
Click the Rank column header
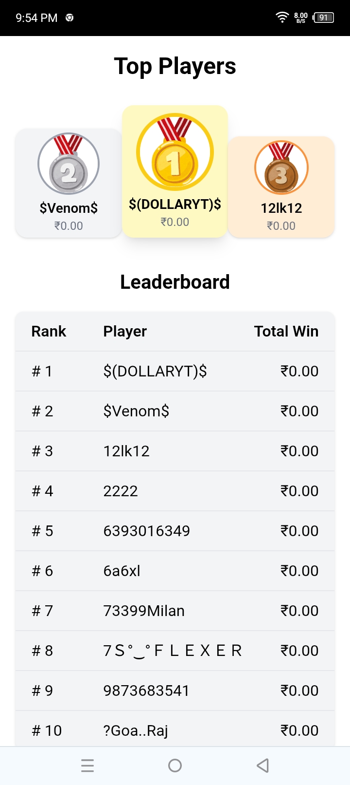[49, 331]
